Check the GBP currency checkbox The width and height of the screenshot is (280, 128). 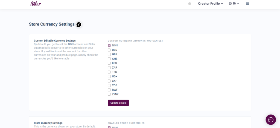pos(109,54)
